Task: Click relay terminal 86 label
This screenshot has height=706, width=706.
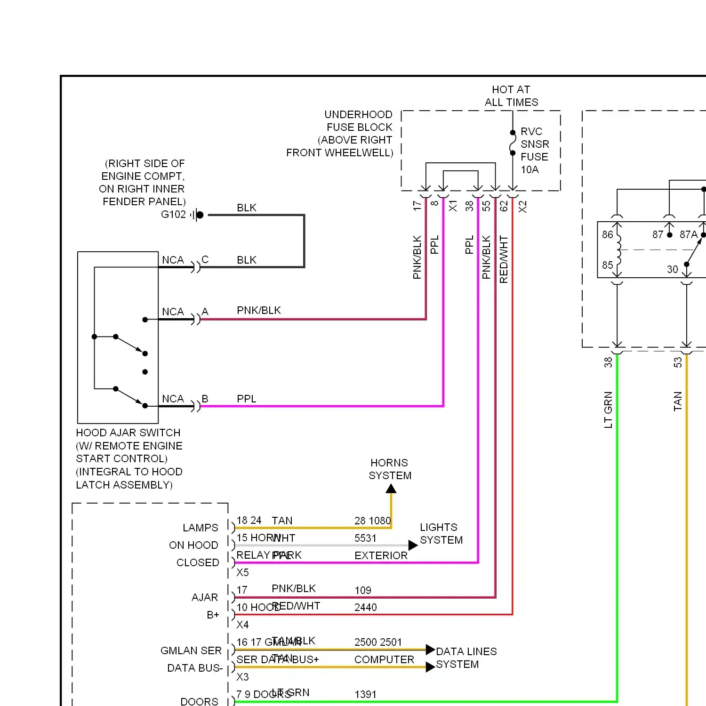Action: point(608,234)
